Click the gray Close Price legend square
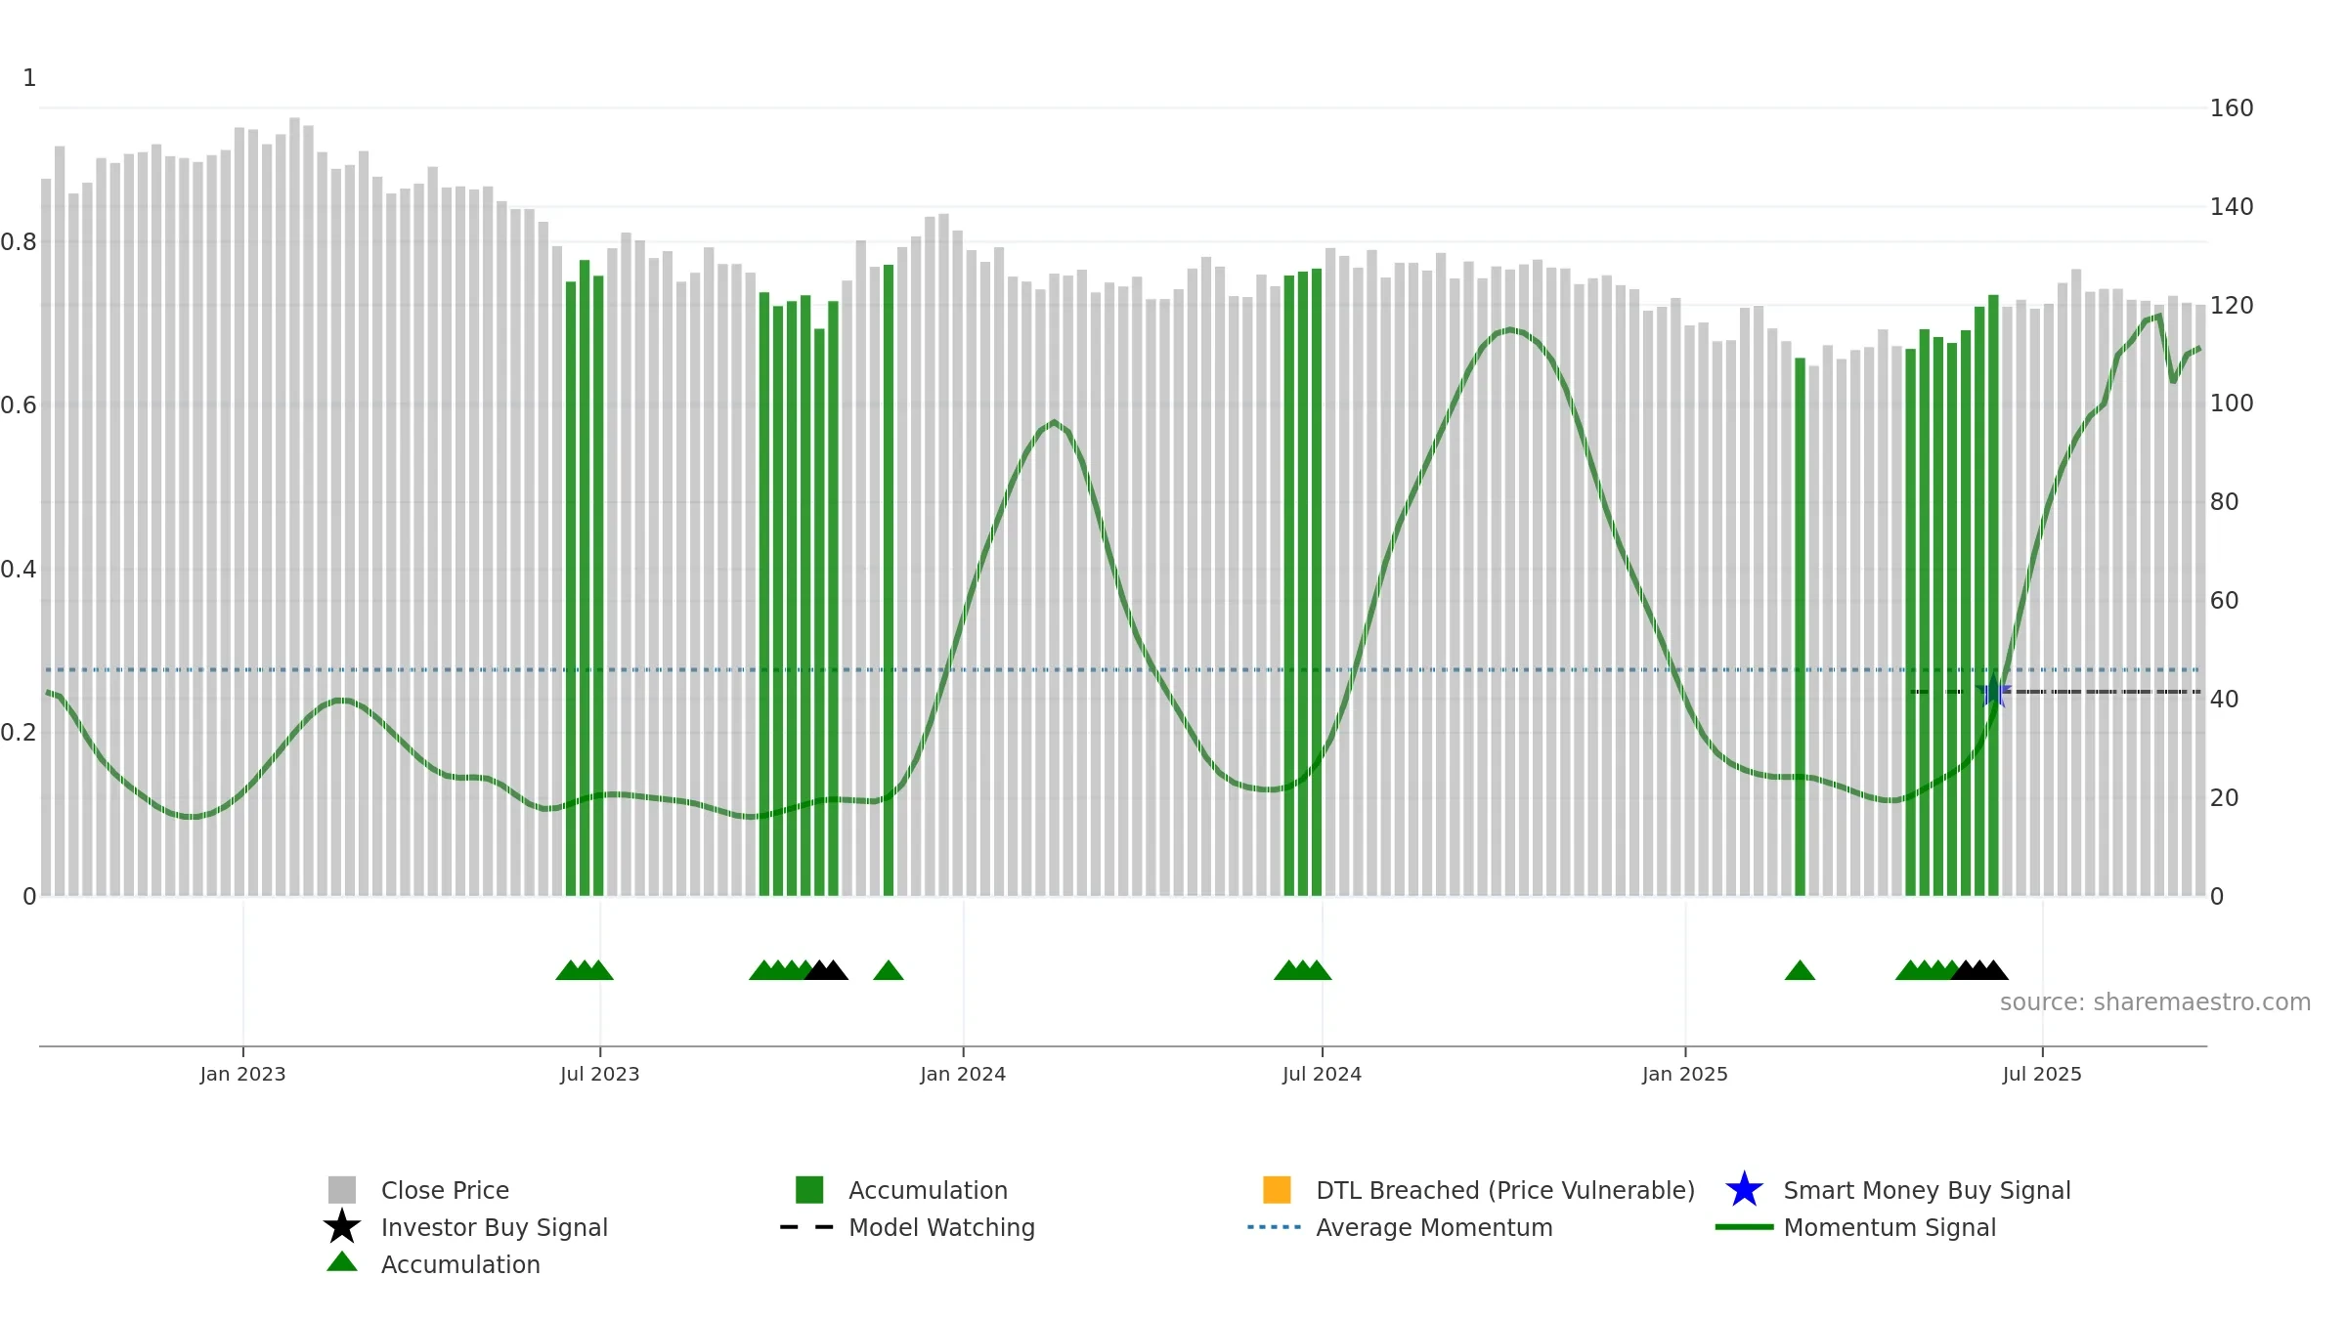2346x1319 pixels. pyautogui.click(x=342, y=1190)
